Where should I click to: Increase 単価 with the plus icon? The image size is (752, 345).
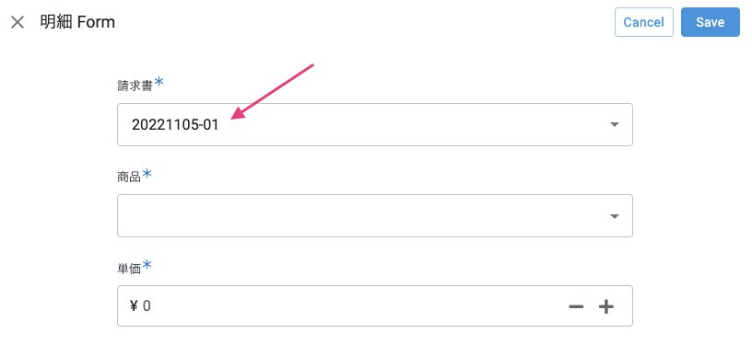pos(606,306)
